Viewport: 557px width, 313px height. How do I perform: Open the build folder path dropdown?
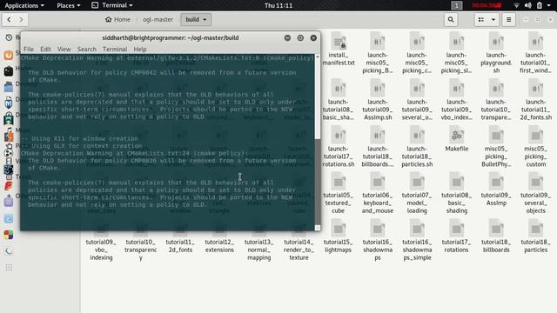pyautogui.click(x=196, y=19)
